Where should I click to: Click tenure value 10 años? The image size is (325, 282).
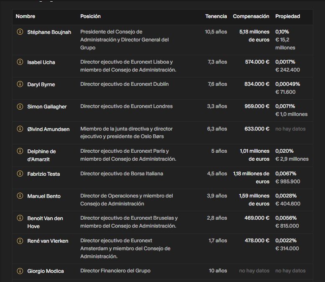(x=218, y=271)
